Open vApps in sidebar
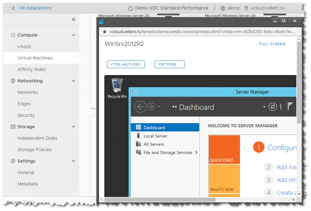 [24, 46]
